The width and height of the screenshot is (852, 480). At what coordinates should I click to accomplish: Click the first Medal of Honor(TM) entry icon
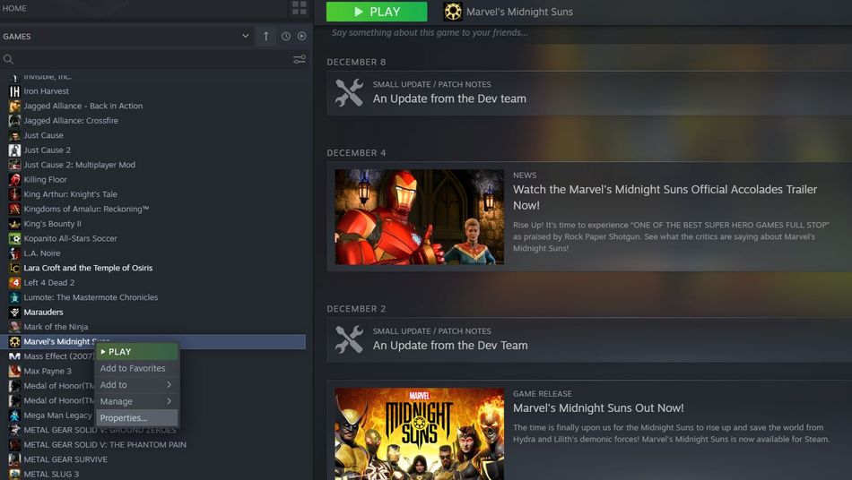point(14,385)
